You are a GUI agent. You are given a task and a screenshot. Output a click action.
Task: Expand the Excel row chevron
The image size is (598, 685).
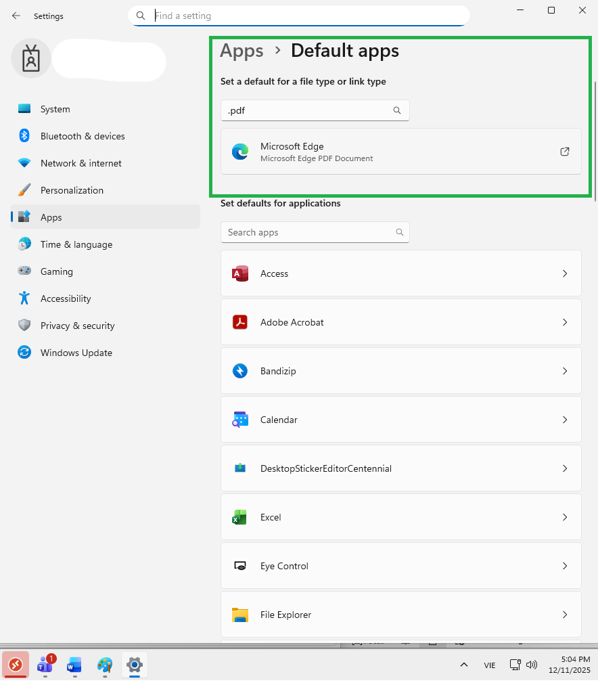tap(565, 518)
